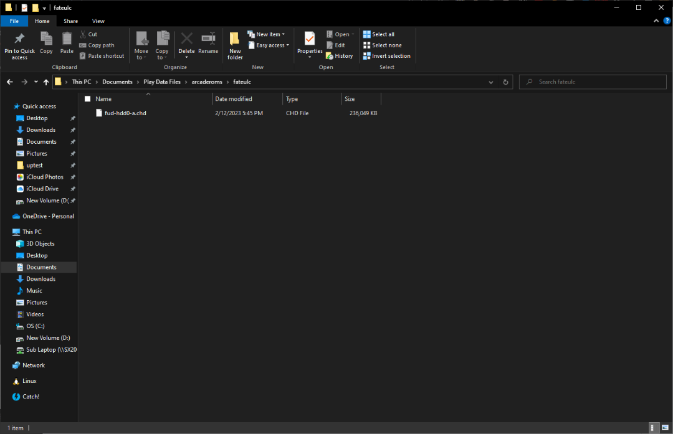
Task: Click inside the Search fateulc box
Action: click(592, 82)
